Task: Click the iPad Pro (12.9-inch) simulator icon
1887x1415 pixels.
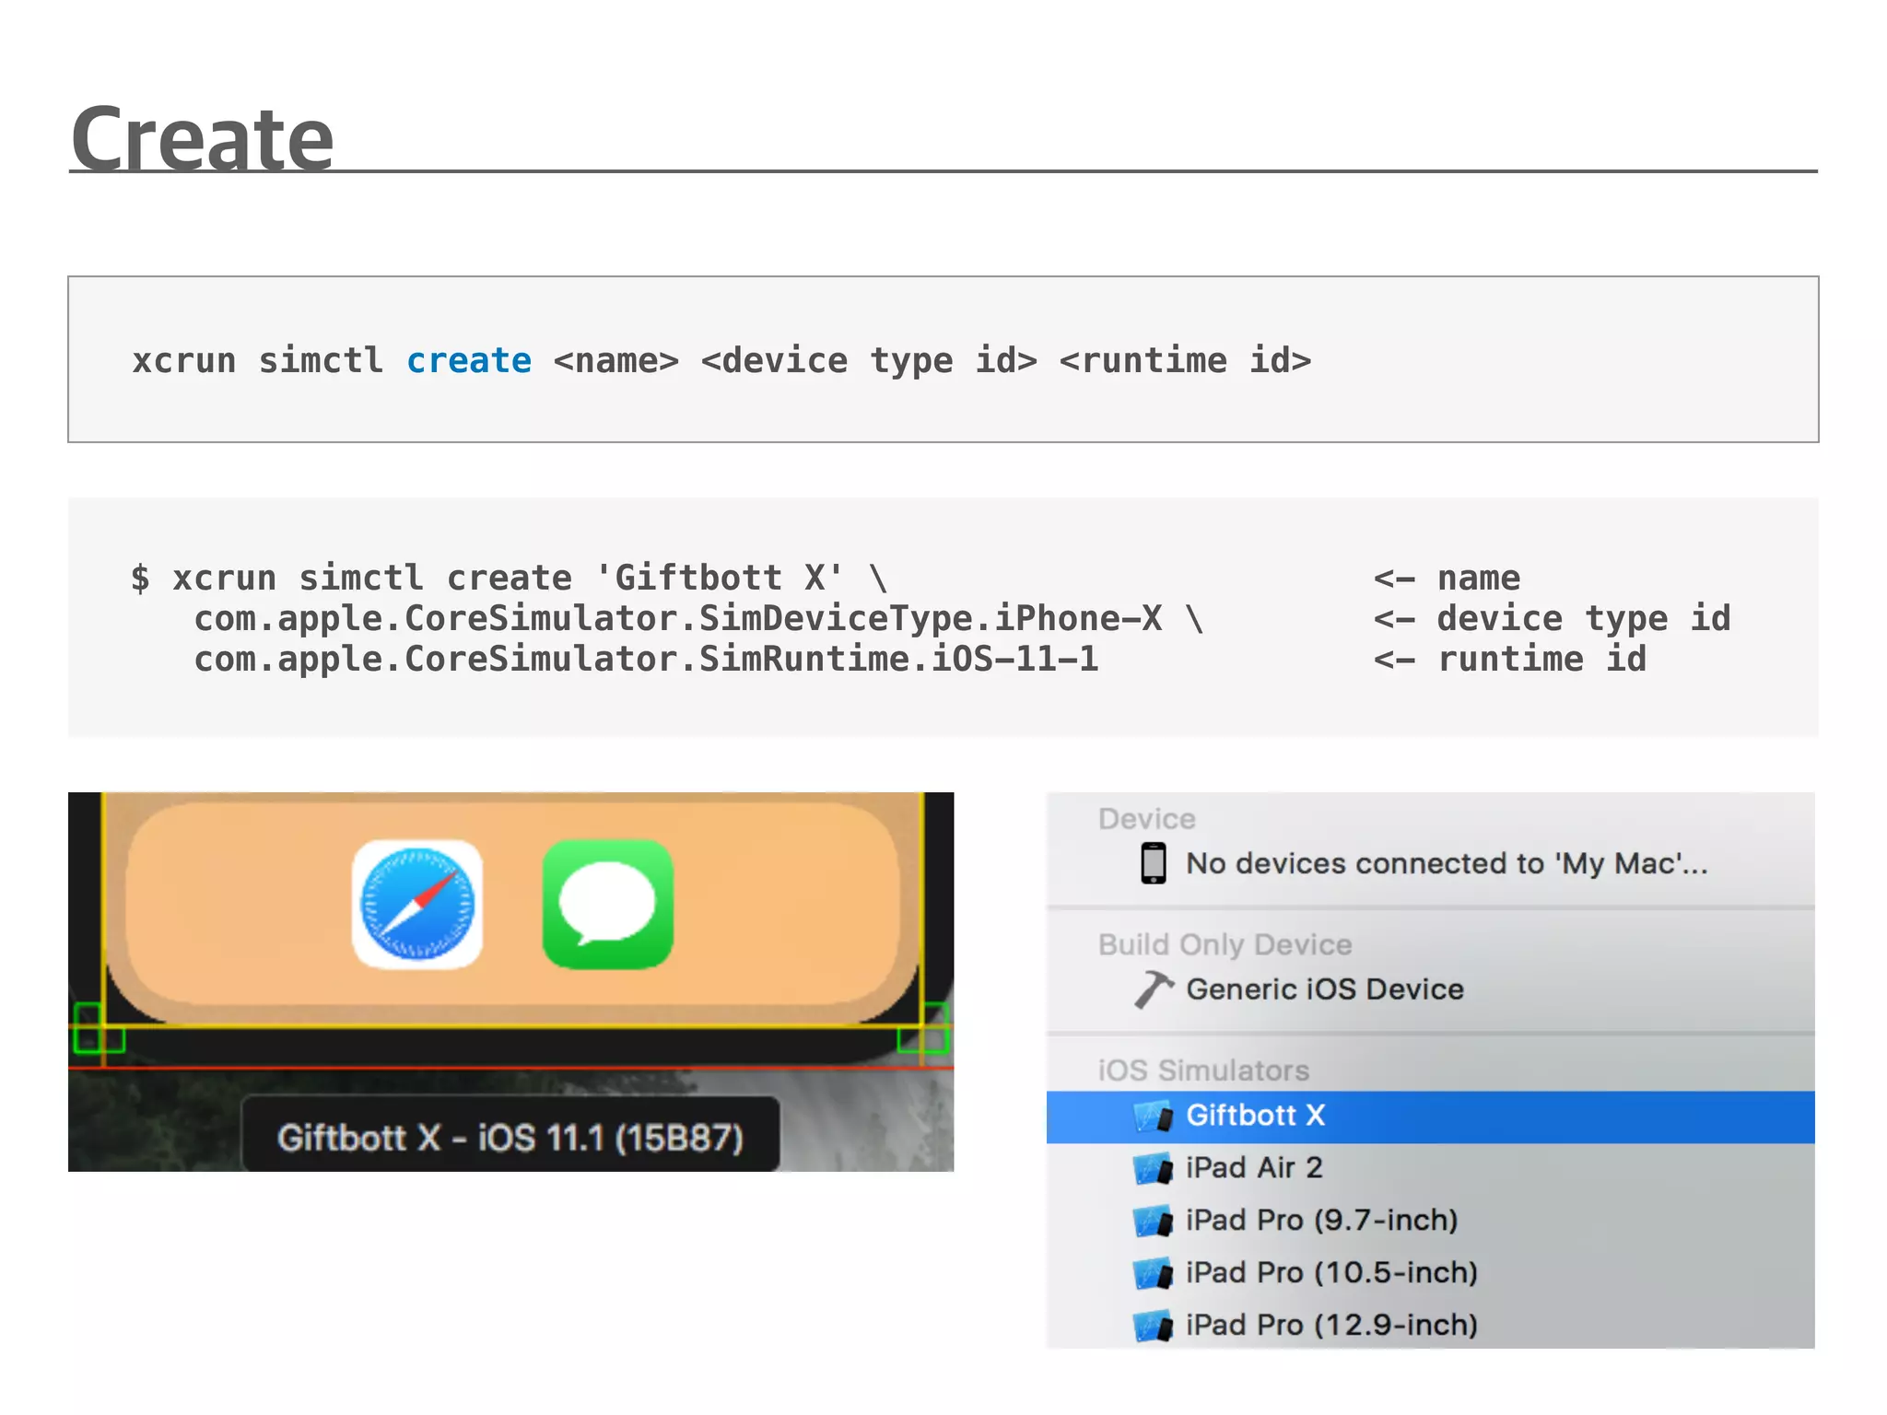Action: tap(1153, 1326)
